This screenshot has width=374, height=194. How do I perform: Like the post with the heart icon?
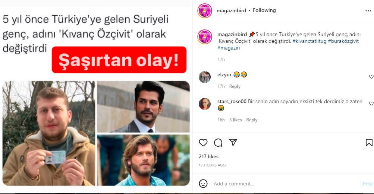(203, 143)
